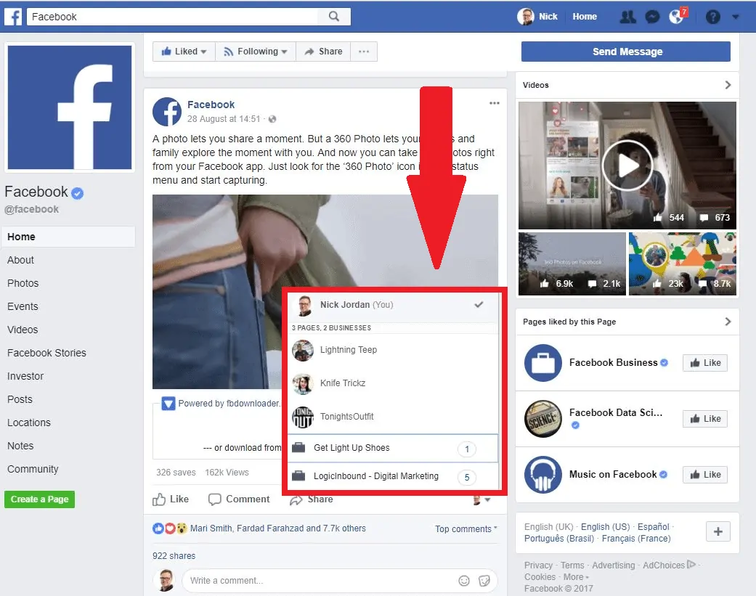Toggle Following for the Facebook page
The width and height of the screenshot is (756, 596).
click(256, 51)
